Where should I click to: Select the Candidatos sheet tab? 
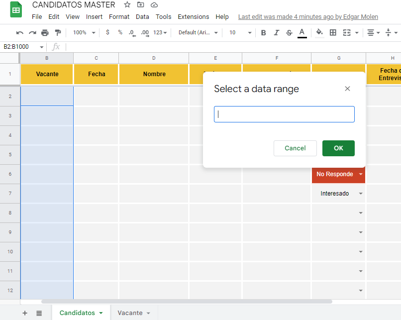click(77, 313)
